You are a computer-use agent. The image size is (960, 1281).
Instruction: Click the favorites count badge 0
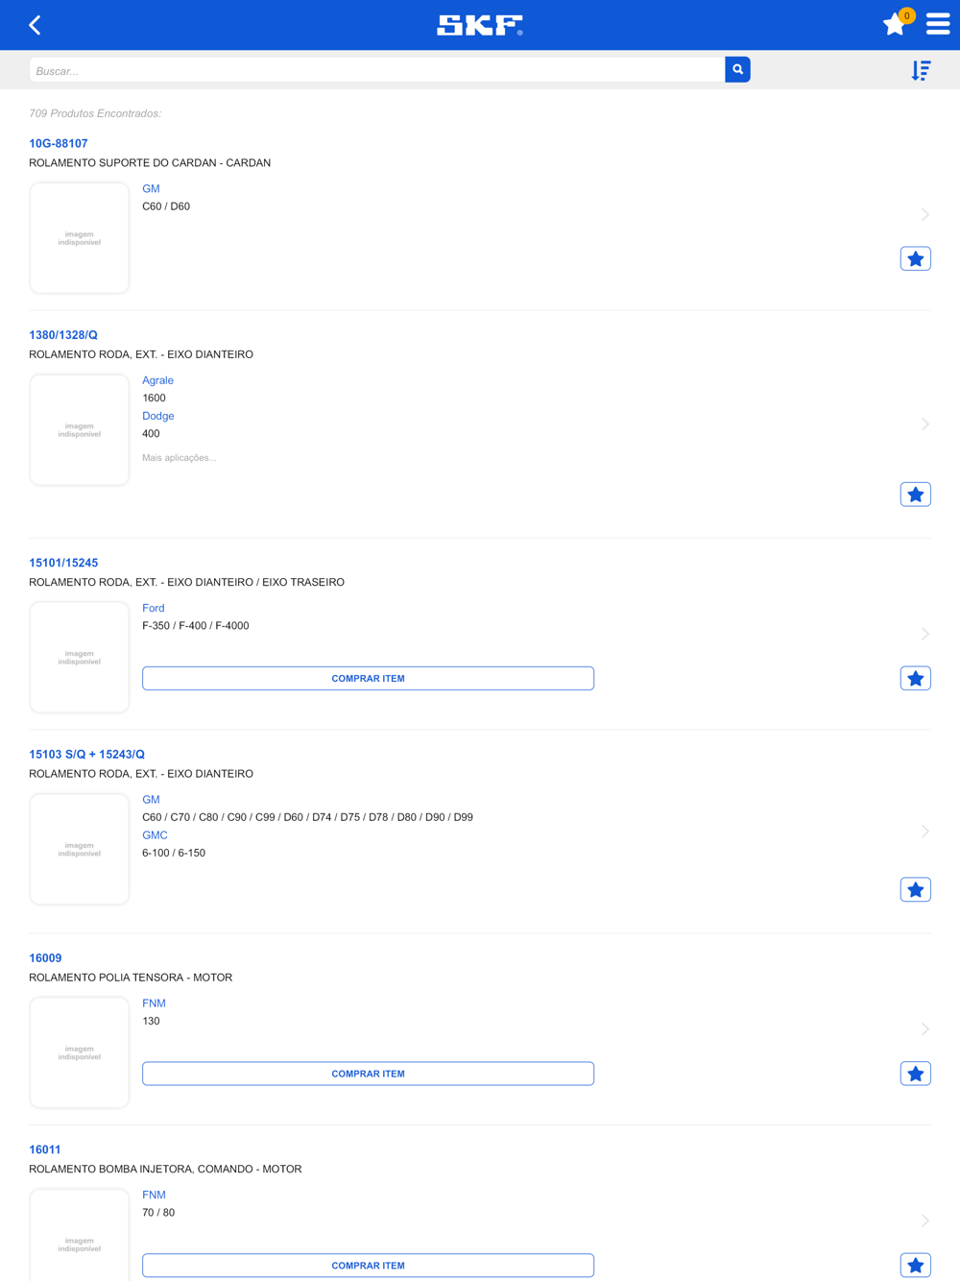point(906,15)
